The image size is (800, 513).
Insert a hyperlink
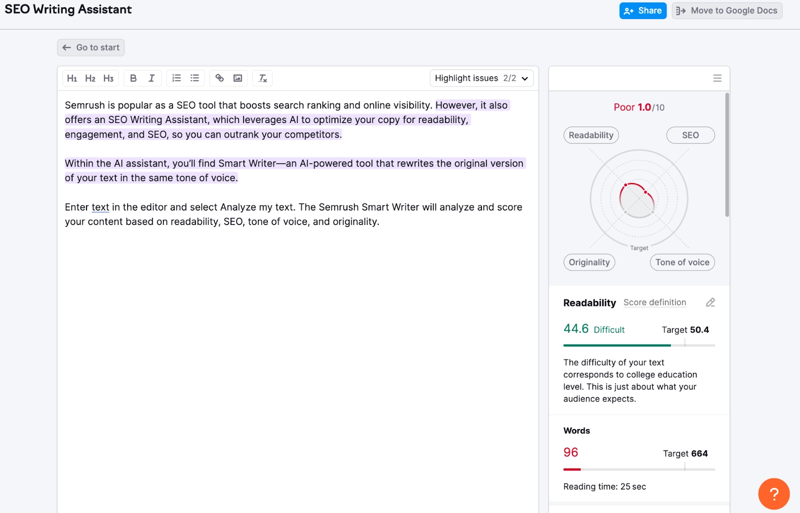point(220,78)
